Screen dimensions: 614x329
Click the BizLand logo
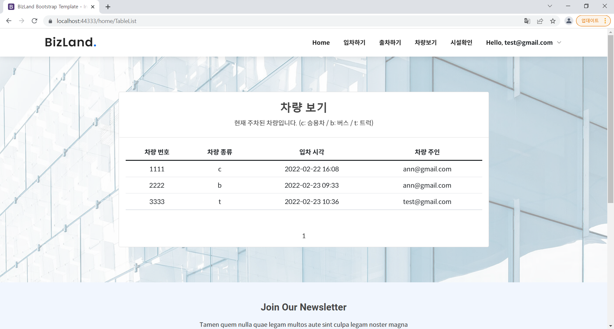(70, 42)
